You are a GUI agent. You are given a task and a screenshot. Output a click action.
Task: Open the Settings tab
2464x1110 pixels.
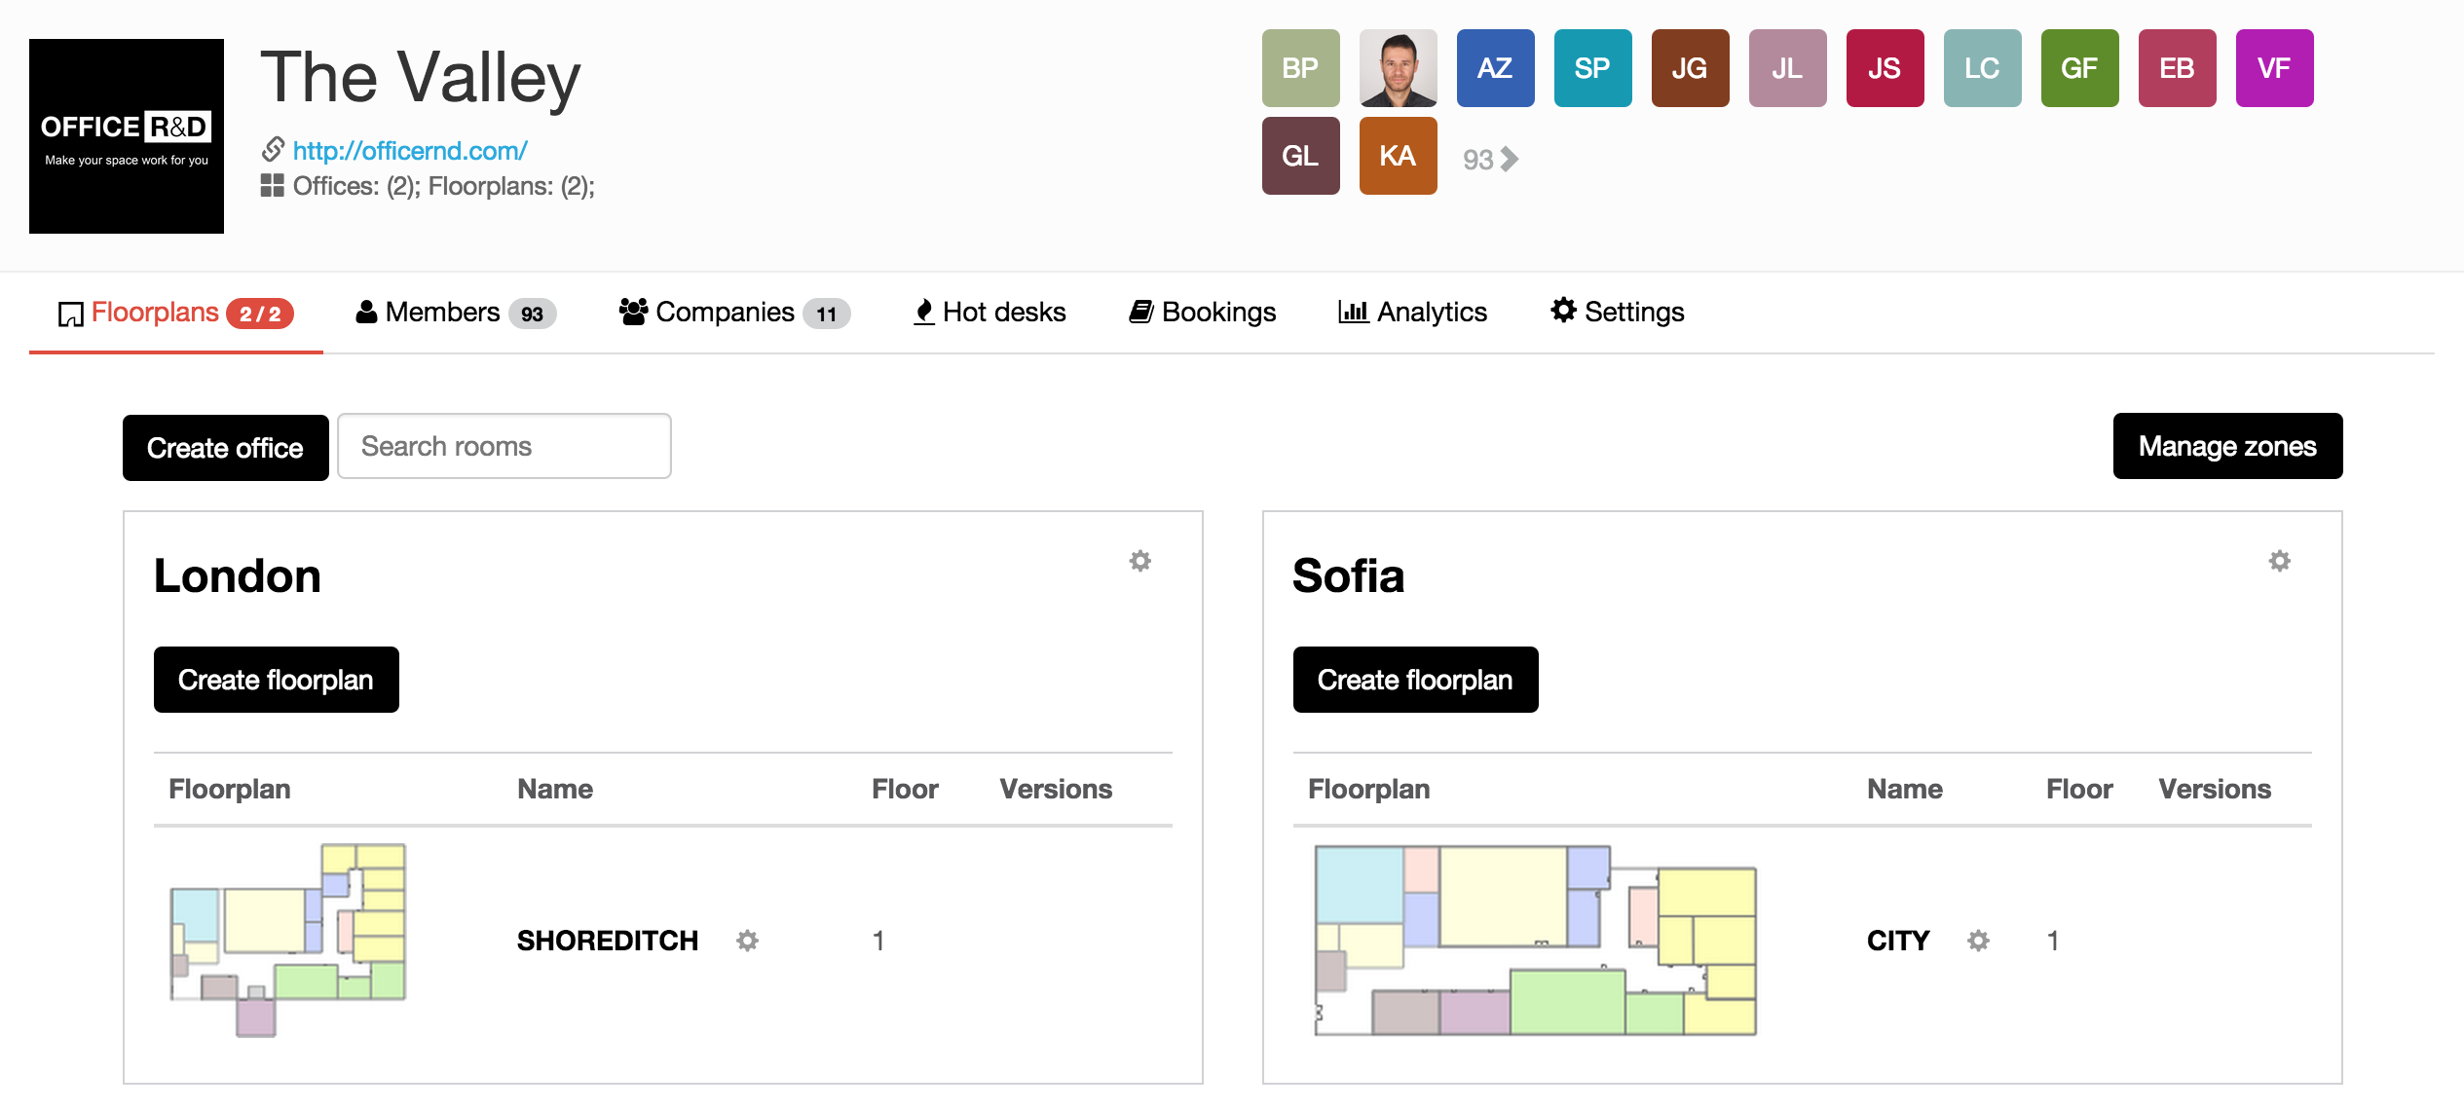tap(1617, 313)
